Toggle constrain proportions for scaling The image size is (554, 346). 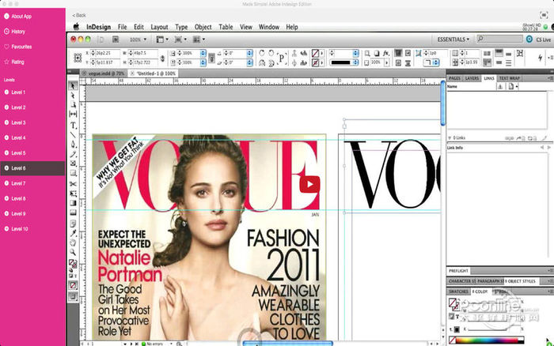point(211,58)
